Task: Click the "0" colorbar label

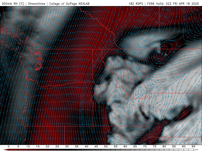Action: click(x=9, y=146)
